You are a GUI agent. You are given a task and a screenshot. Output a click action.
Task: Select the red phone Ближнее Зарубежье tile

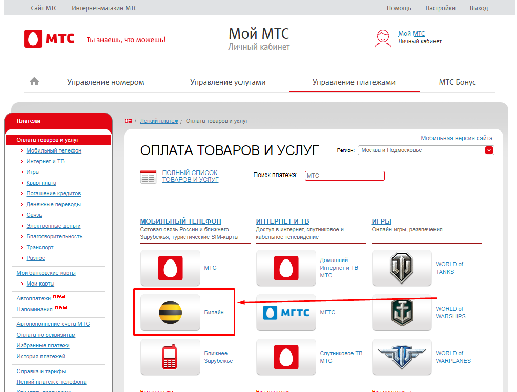click(x=170, y=357)
